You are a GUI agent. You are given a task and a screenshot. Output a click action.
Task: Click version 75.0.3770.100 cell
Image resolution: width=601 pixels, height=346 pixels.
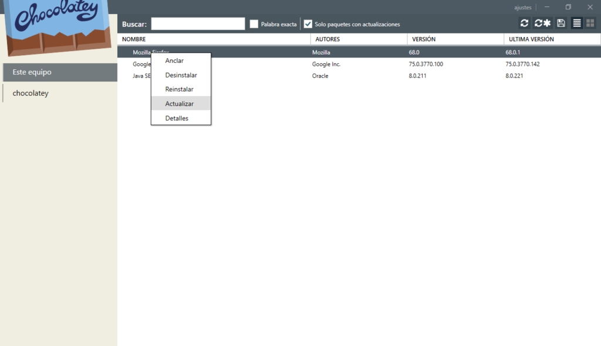click(x=426, y=64)
